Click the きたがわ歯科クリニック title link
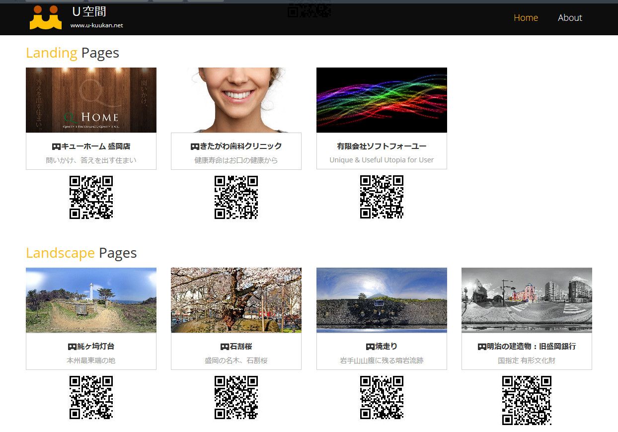 click(x=241, y=146)
